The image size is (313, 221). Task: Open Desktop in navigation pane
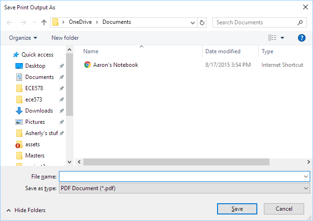click(36, 66)
